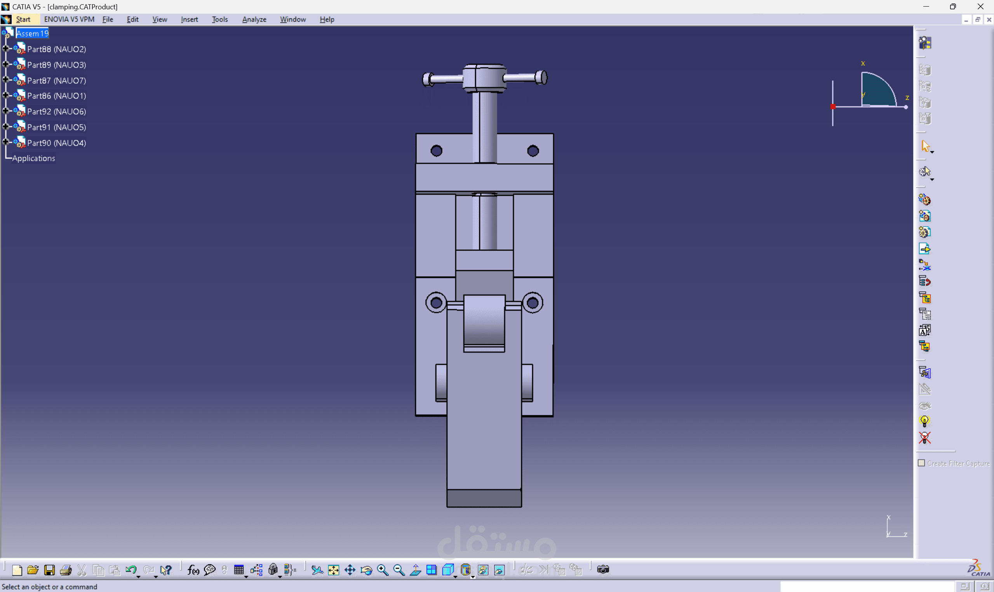Screen dimensions: 994x592
Task: Click the Zoom Out magnifier icon
Action: 399,570
